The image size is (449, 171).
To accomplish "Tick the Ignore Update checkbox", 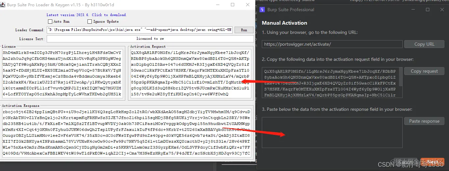I will [x=90, y=22].
